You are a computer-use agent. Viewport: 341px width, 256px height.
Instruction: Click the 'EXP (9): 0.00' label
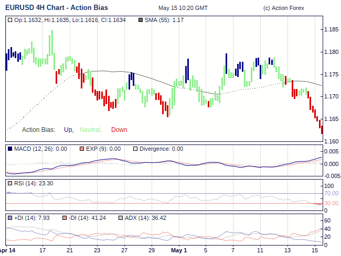(x=103, y=149)
